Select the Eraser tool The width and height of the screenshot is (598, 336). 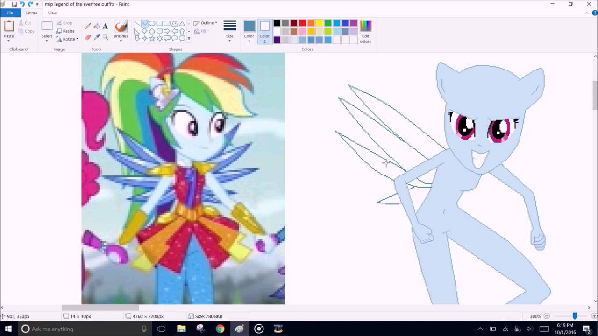pos(88,37)
